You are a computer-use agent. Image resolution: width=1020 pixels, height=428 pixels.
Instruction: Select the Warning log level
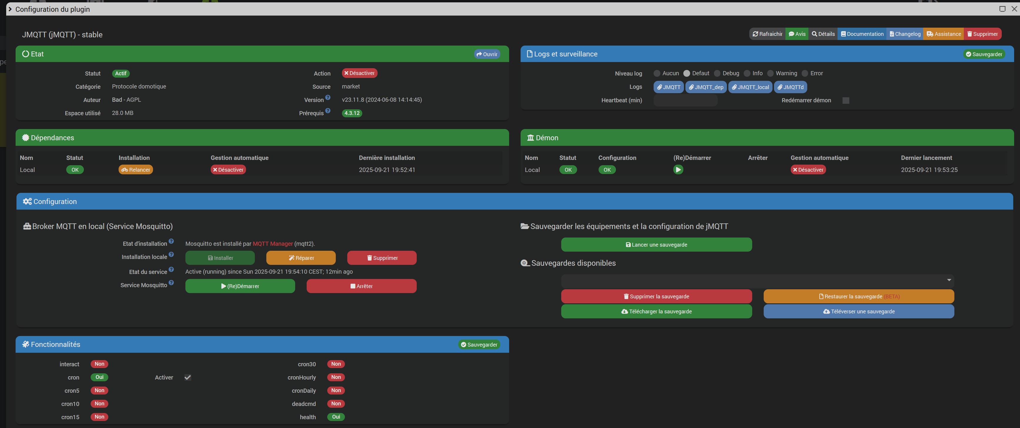[770, 73]
